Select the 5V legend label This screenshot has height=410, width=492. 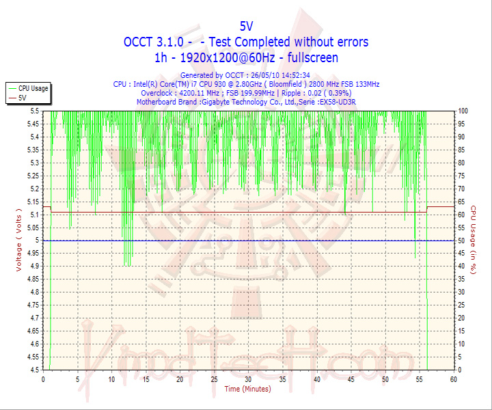coord(23,98)
